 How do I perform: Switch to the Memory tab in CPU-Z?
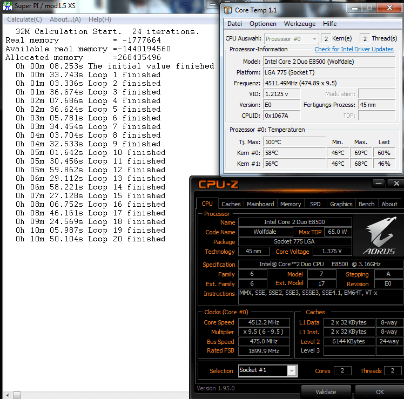(291, 204)
